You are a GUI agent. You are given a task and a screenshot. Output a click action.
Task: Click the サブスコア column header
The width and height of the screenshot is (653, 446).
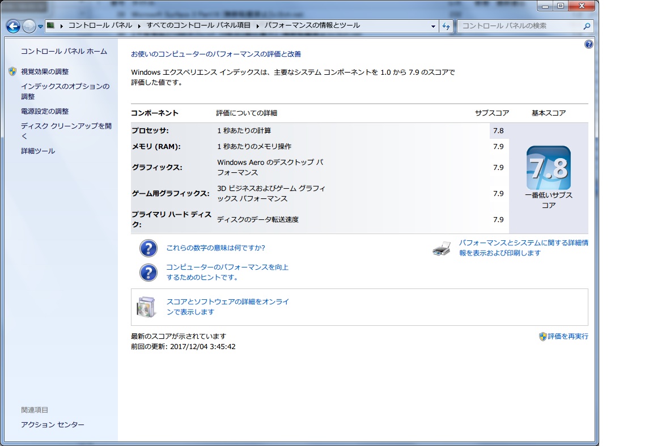point(492,113)
